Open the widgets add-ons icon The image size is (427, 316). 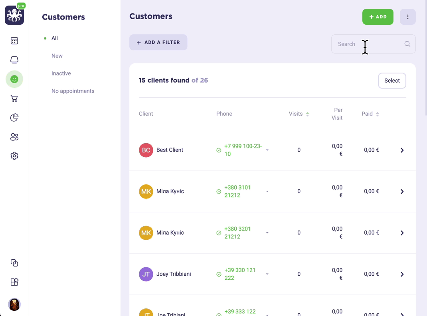tap(14, 282)
